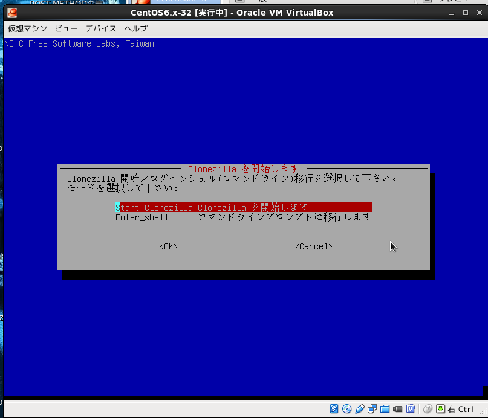Maximize the VirtualBox window
The image size is (488, 418).
[x=465, y=13]
